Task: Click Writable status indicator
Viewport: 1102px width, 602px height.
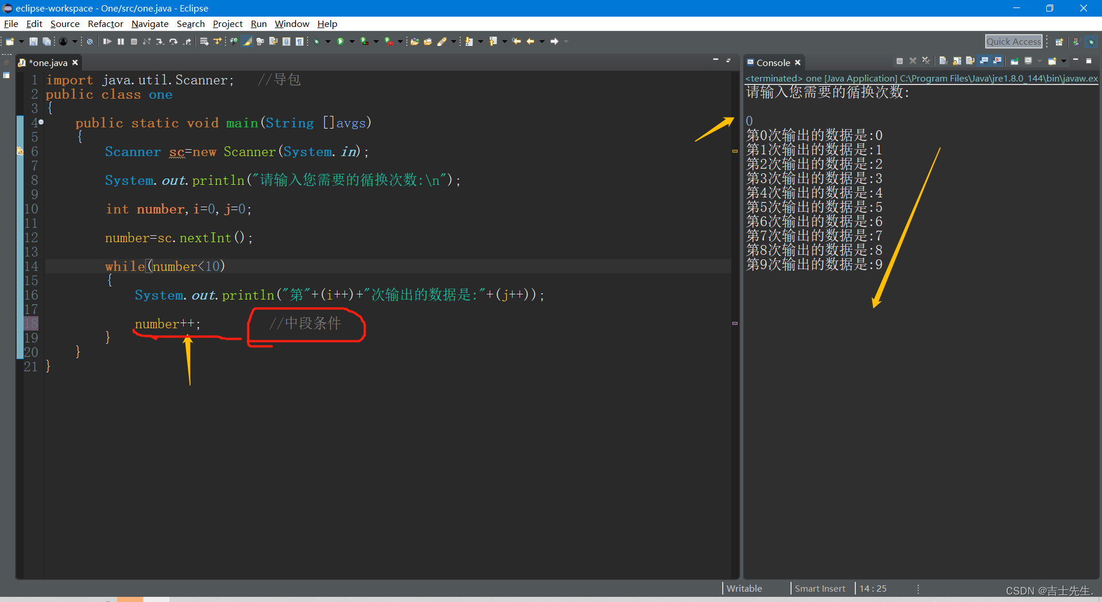Action: pyautogui.click(x=744, y=588)
